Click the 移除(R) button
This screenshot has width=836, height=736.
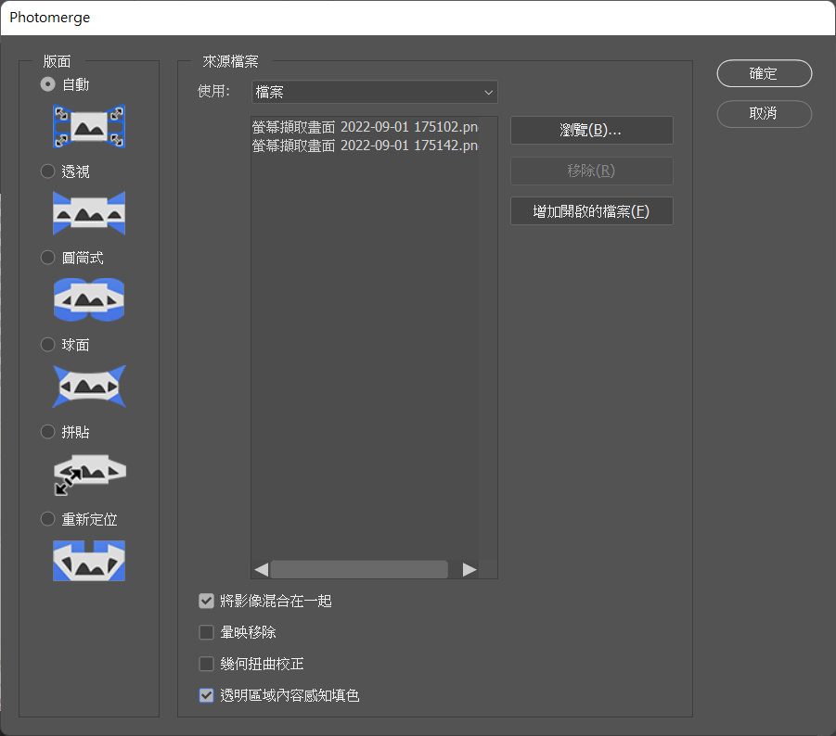pyautogui.click(x=591, y=171)
